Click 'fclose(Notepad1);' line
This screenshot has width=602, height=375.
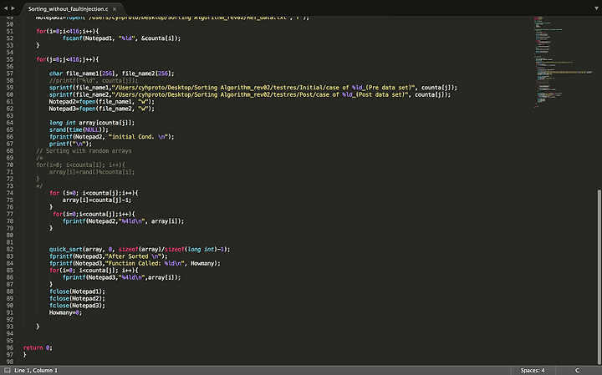pos(77,291)
